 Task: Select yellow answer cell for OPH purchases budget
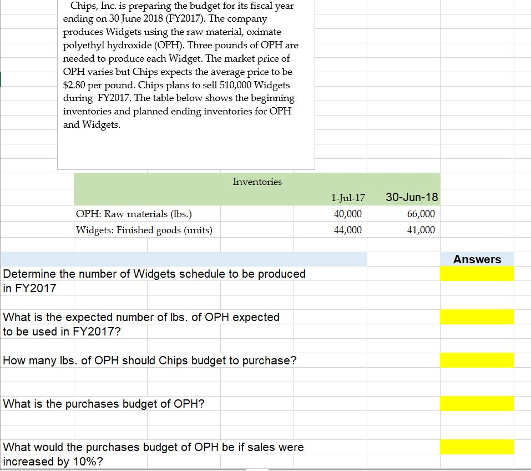[x=477, y=404]
